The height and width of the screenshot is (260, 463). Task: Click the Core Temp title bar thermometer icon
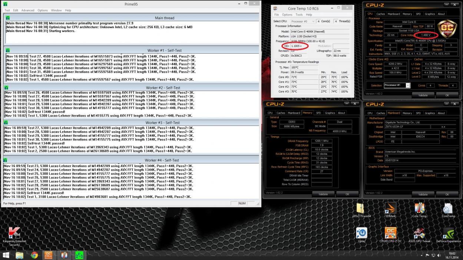275,9
